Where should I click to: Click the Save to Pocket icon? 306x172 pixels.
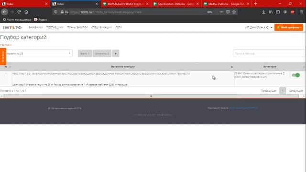tap(228, 12)
